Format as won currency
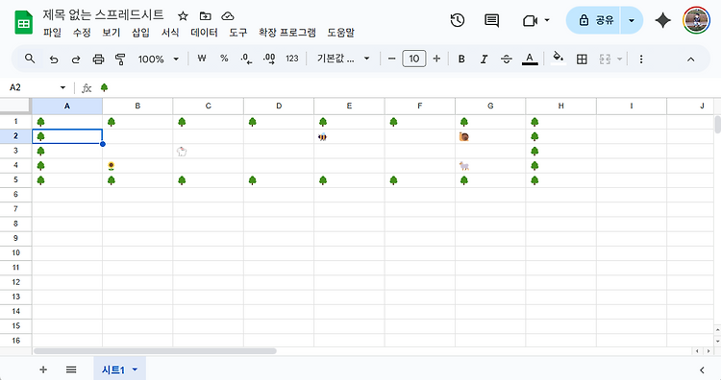 coord(202,59)
